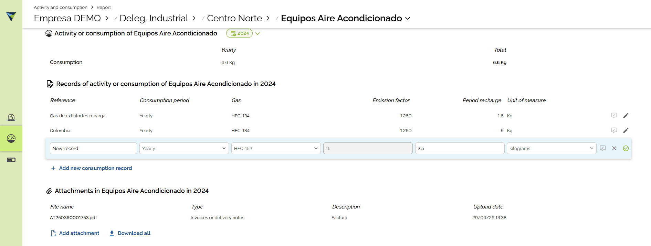Click upload date 29/09/26 13:38
The width and height of the screenshot is (651, 246).
pos(489,217)
